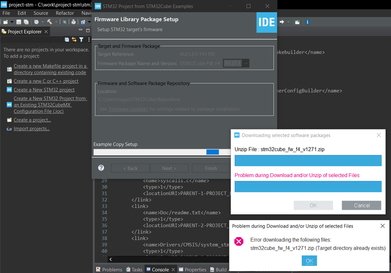Click the IDE icon next to New STM32 project
Screen dimensions: 391x273
click(x=9, y=90)
